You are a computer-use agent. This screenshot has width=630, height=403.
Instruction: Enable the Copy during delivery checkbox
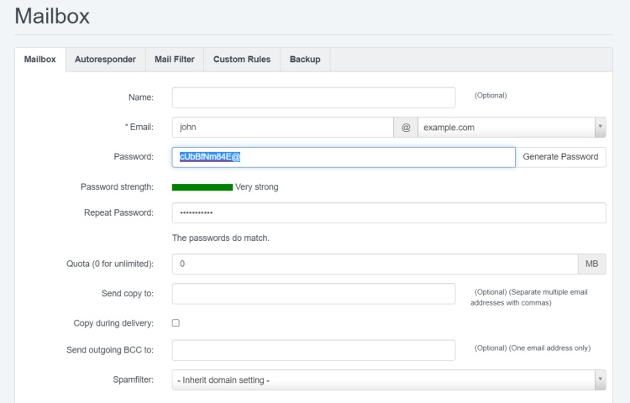[x=176, y=322]
